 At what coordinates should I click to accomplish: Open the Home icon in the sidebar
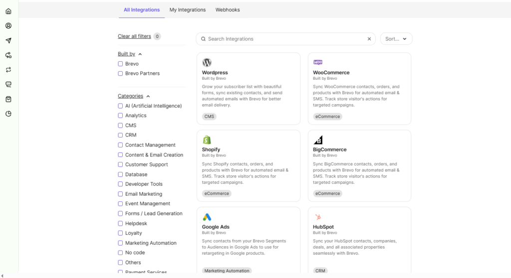click(x=8, y=11)
